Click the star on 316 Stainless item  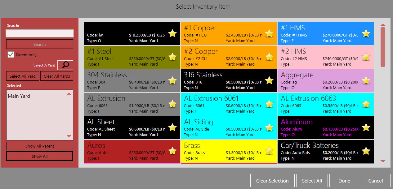pos(269,80)
